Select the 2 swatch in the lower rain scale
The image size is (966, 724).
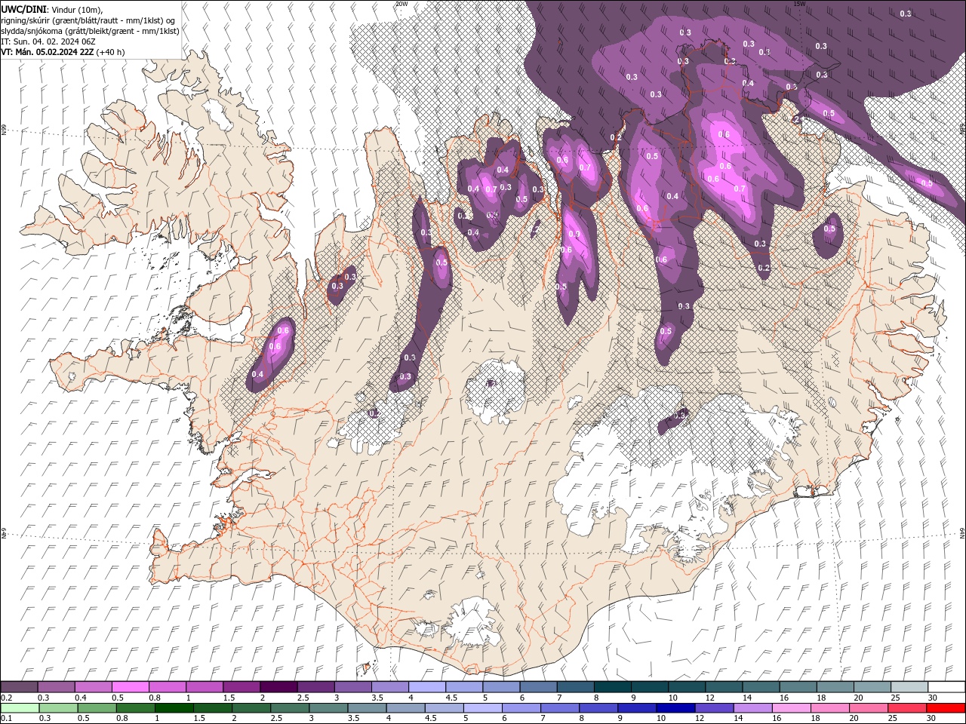tap(251, 708)
